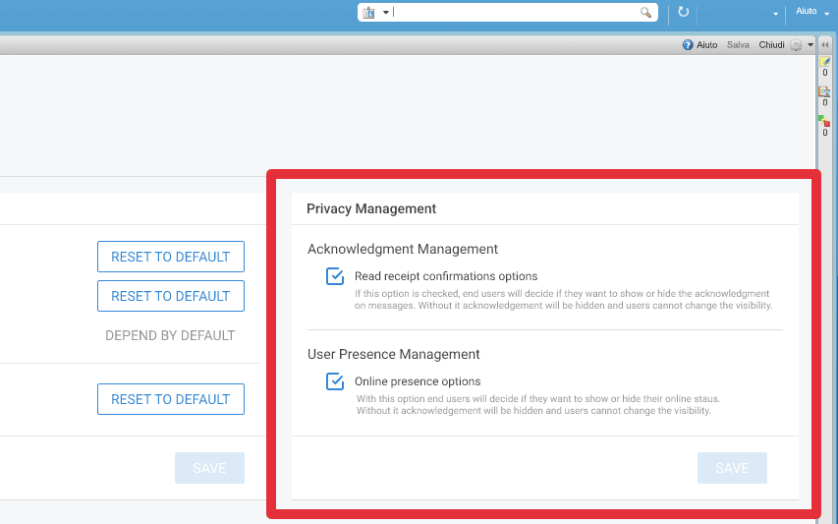Click the tasks hourglass icon in sidebar
This screenshot has width=838, height=524.
(x=824, y=91)
